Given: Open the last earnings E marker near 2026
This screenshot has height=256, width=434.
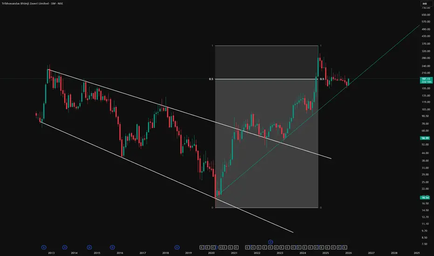Looking at the screenshot, I should coord(345,247).
